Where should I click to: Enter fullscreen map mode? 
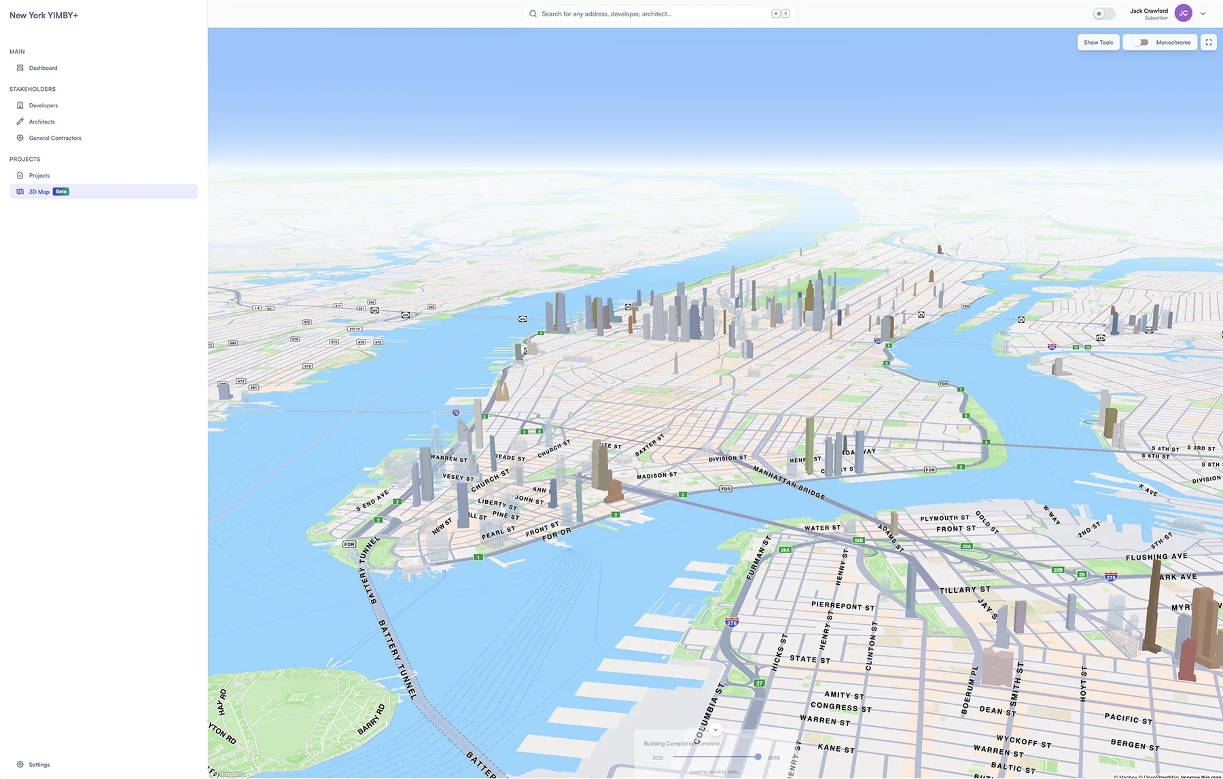tap(1209, 42)
